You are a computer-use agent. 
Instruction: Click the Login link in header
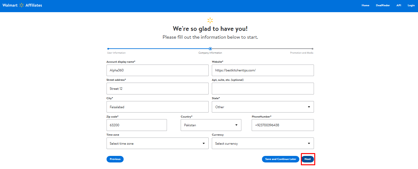tap(411, 5)
